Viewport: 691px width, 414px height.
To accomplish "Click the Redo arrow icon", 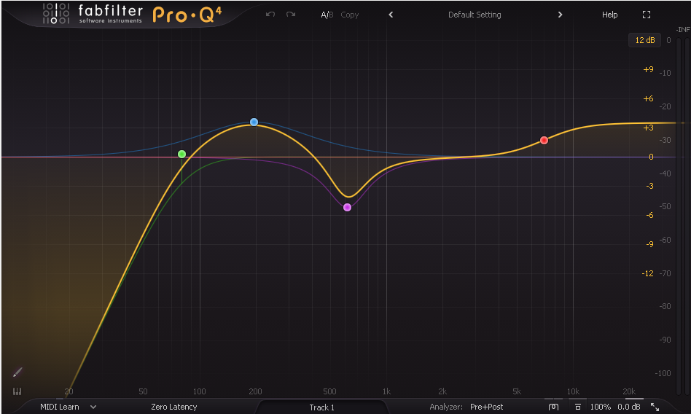I will [291, 15].
